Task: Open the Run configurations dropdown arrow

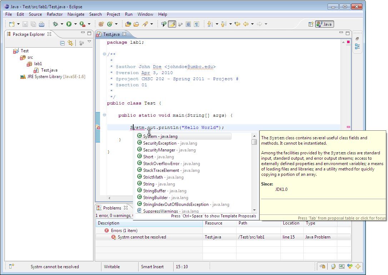Action: 75,24
